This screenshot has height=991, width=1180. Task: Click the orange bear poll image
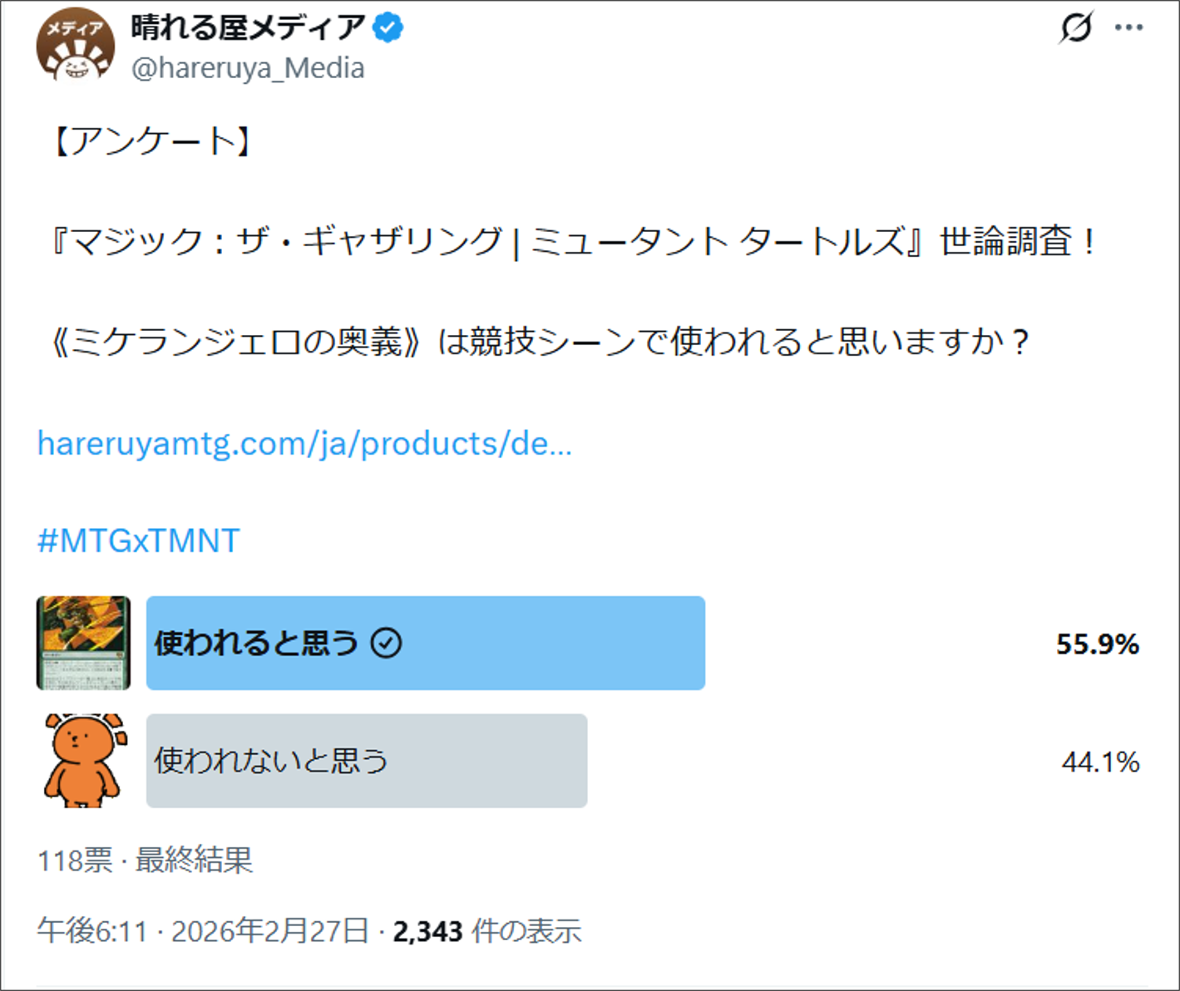(x=85, y=760)
